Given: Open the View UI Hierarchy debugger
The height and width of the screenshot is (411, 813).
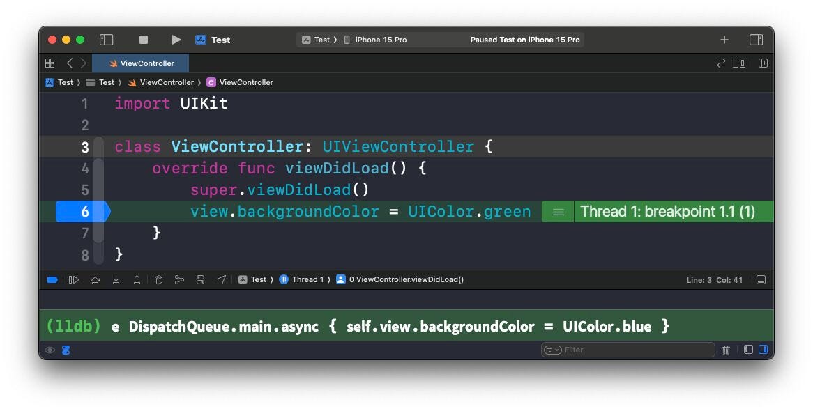Looking at the screenshot, I should tap(158, 279).
